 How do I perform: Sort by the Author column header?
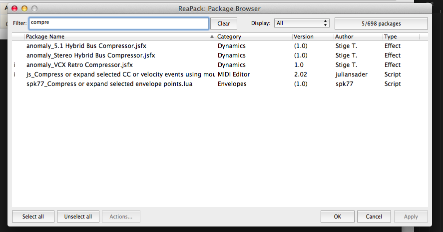358,37
